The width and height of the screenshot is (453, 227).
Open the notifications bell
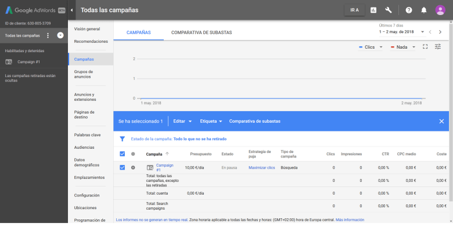(423, 10)
